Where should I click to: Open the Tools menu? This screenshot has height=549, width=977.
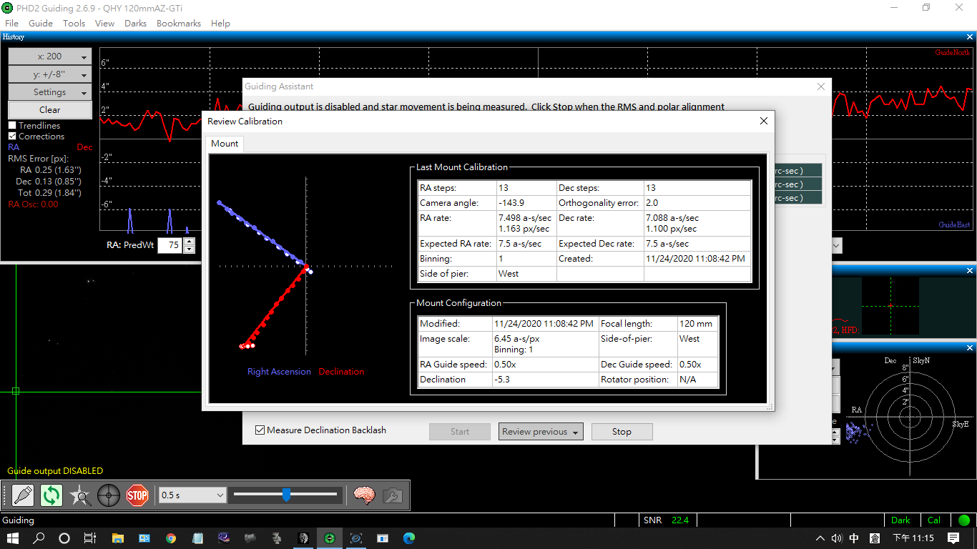74,23
